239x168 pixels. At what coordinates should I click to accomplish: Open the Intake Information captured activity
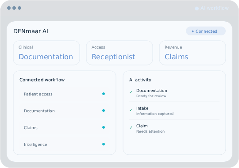174,111
